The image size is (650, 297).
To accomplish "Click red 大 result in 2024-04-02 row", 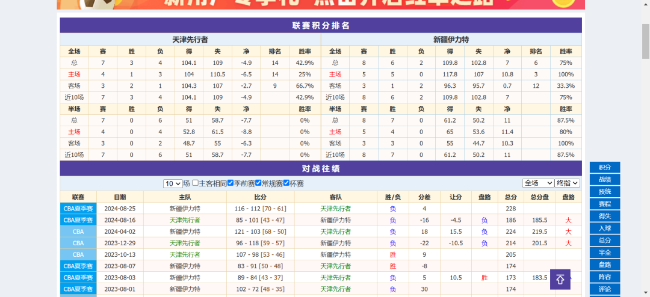I will (568, 231).
